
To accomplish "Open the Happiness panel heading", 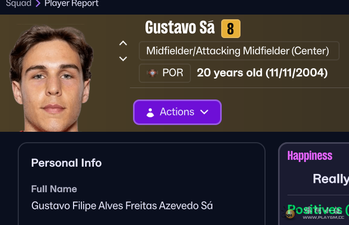I will pyautogui.click(x=310, y=156).
